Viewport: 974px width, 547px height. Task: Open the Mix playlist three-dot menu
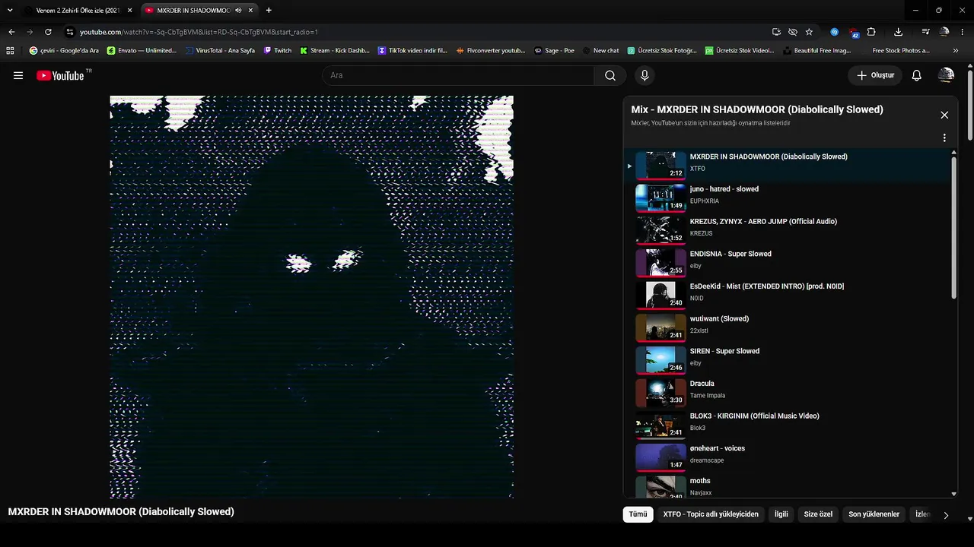pyautogui.click(x=944, y=138)
